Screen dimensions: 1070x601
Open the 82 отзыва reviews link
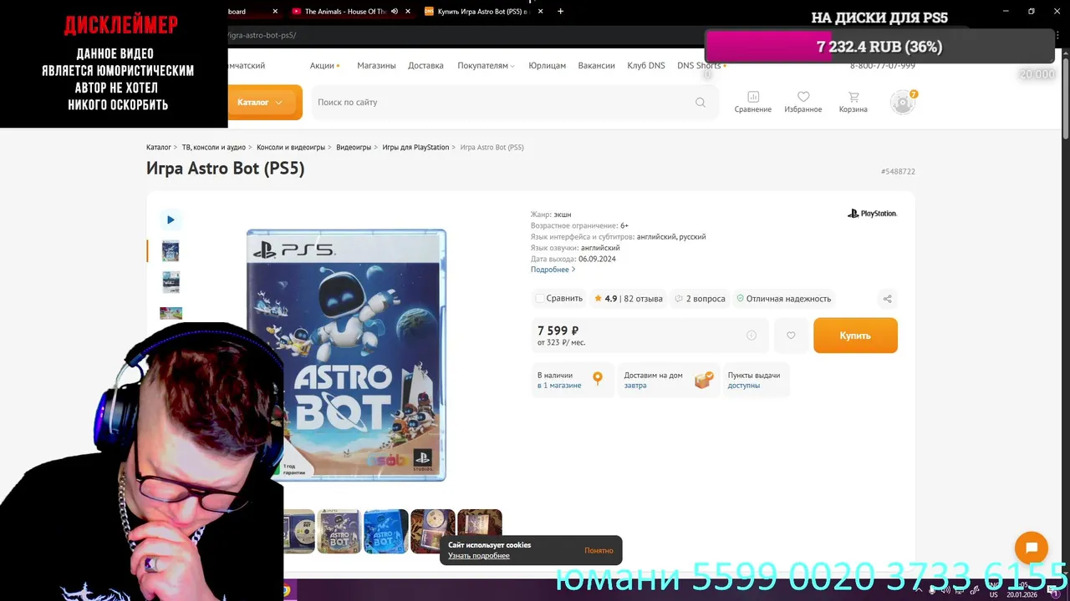[643, 299]
